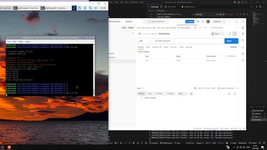Click the lightbulb icon in right sidebar

[x=243, y=54]
